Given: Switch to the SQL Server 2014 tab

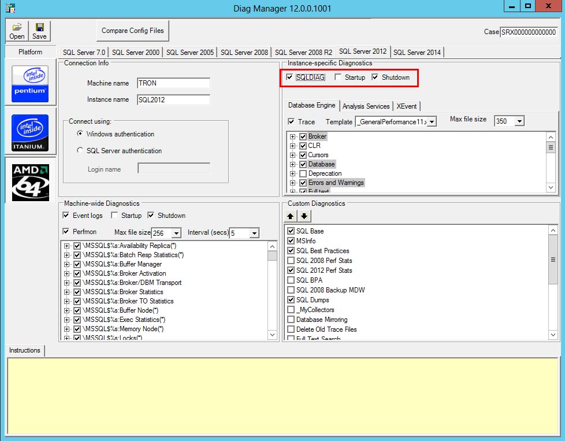Looking at the screenshot, I should point(417,52).
